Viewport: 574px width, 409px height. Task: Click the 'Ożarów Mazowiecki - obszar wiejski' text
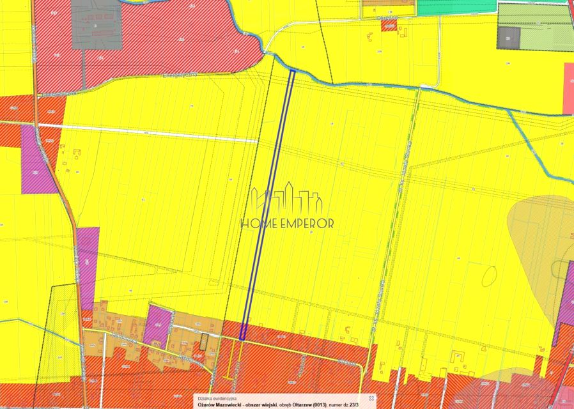tap(237, 405)
